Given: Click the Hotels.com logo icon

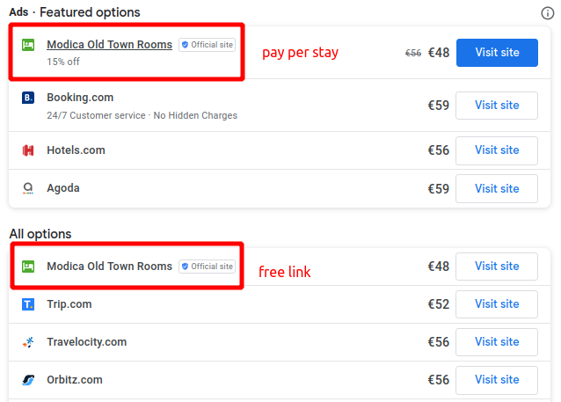Looking at the screenshot, I should coord(28,150).
